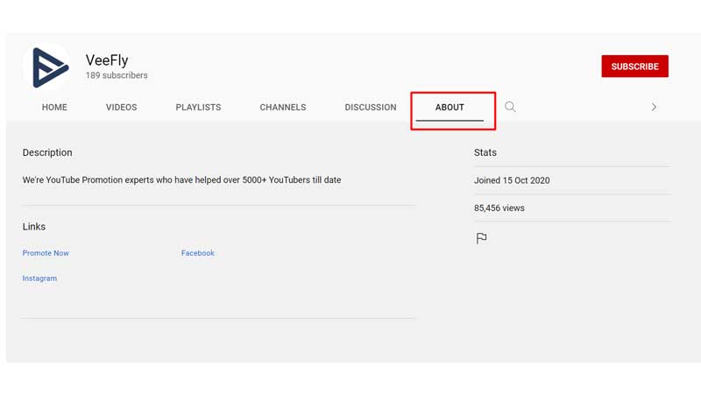Click the Description heading
The height and width of the screenshot is (394, 701).
pyautogui.click(x=47, y=152)
